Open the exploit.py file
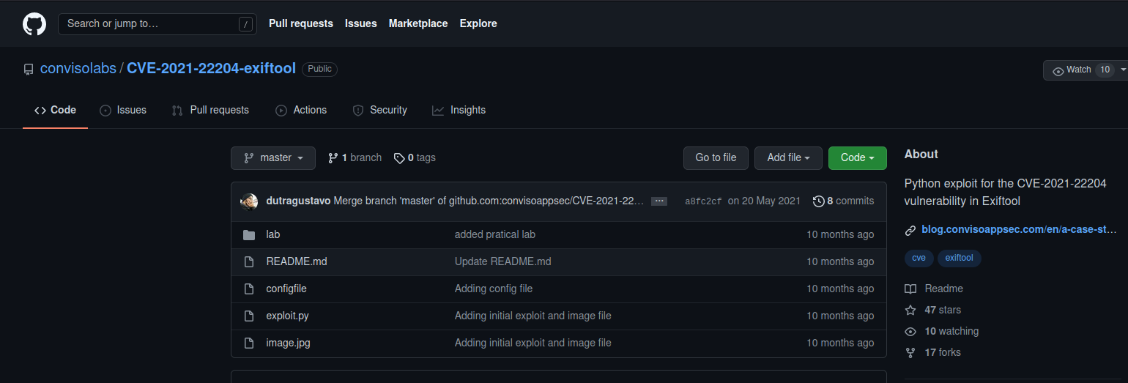The height and width of the screenshot is (383, 1128). point(287,316)
